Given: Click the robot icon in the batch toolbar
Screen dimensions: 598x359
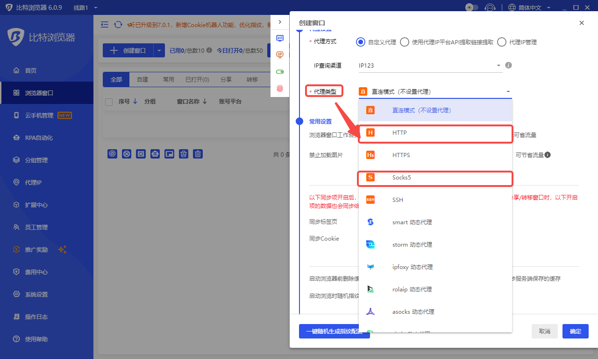Looking at the screenshot, I should 155,154.
